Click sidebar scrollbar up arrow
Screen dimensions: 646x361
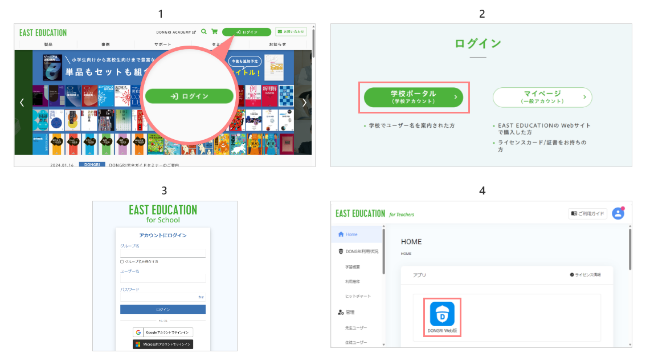point(383,226)
